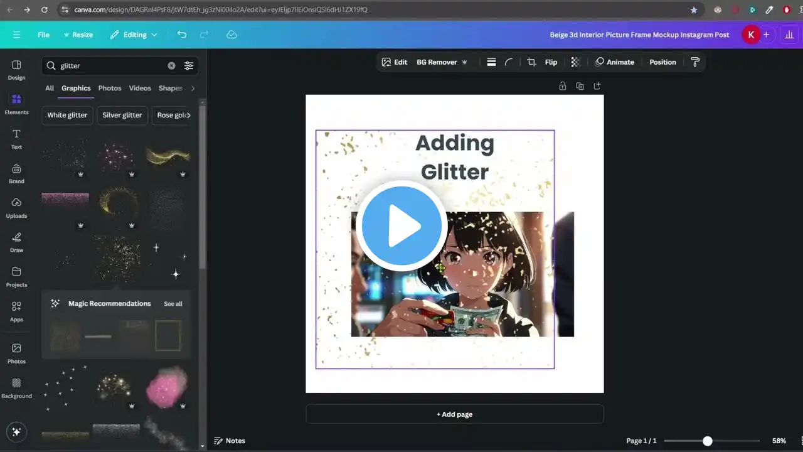Reveal more suggestion chips
The height and width of the screenshot is (452, 803).
click(189, 116)
